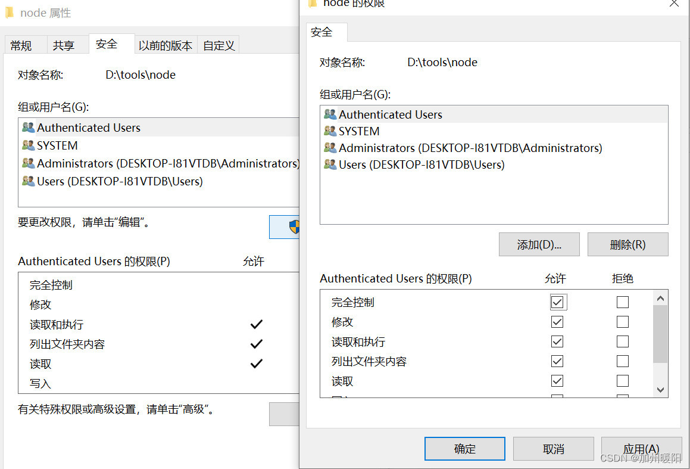
Task: Check 拒绝 for 列出文件夹内容
Action: tap(623, 361)
